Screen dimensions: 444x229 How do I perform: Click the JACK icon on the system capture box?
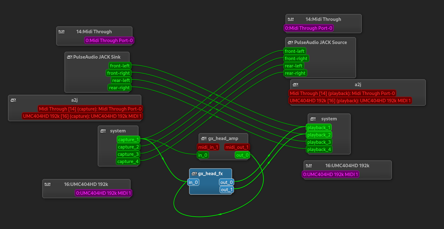pyautogui.click(x=103, y=130)
